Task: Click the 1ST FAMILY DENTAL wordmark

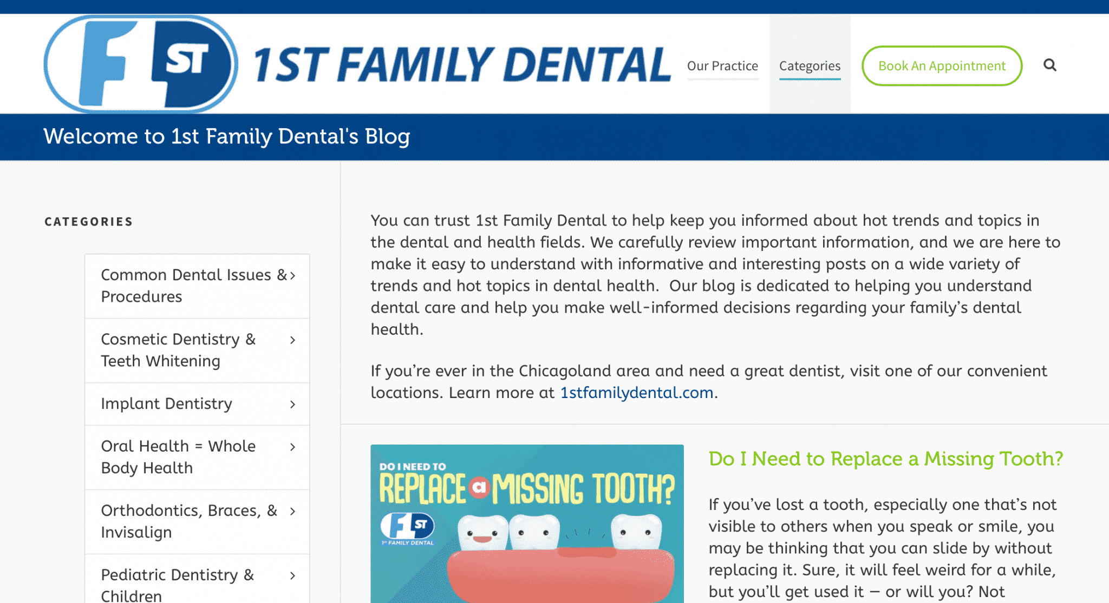Action: tap(461, 65)
